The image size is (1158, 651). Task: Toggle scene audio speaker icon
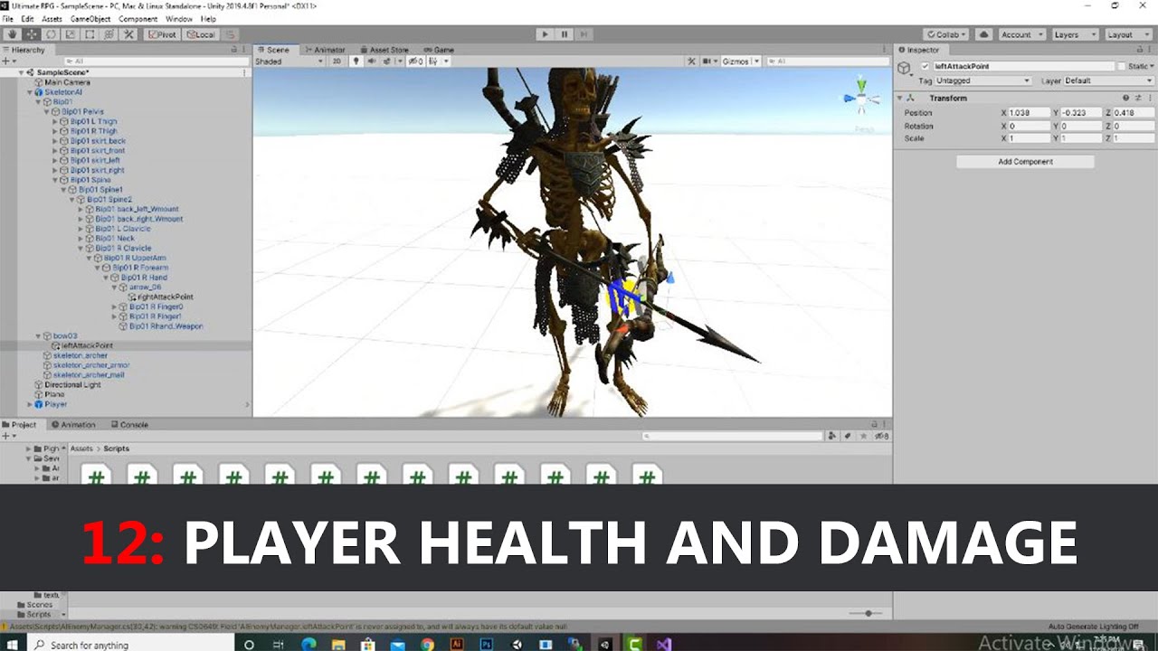coord(372,61)
